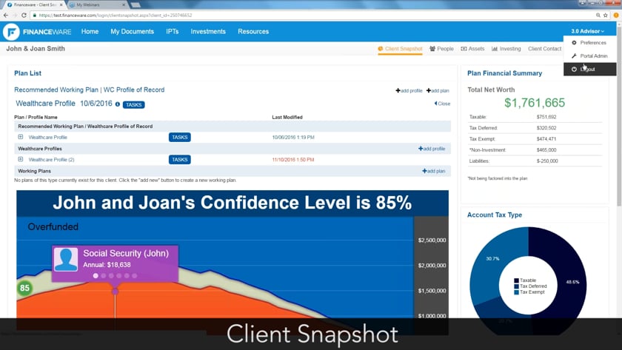Reload the page with the browser refresh icon
Screen dimensions: 622x350
click(24, 15)
